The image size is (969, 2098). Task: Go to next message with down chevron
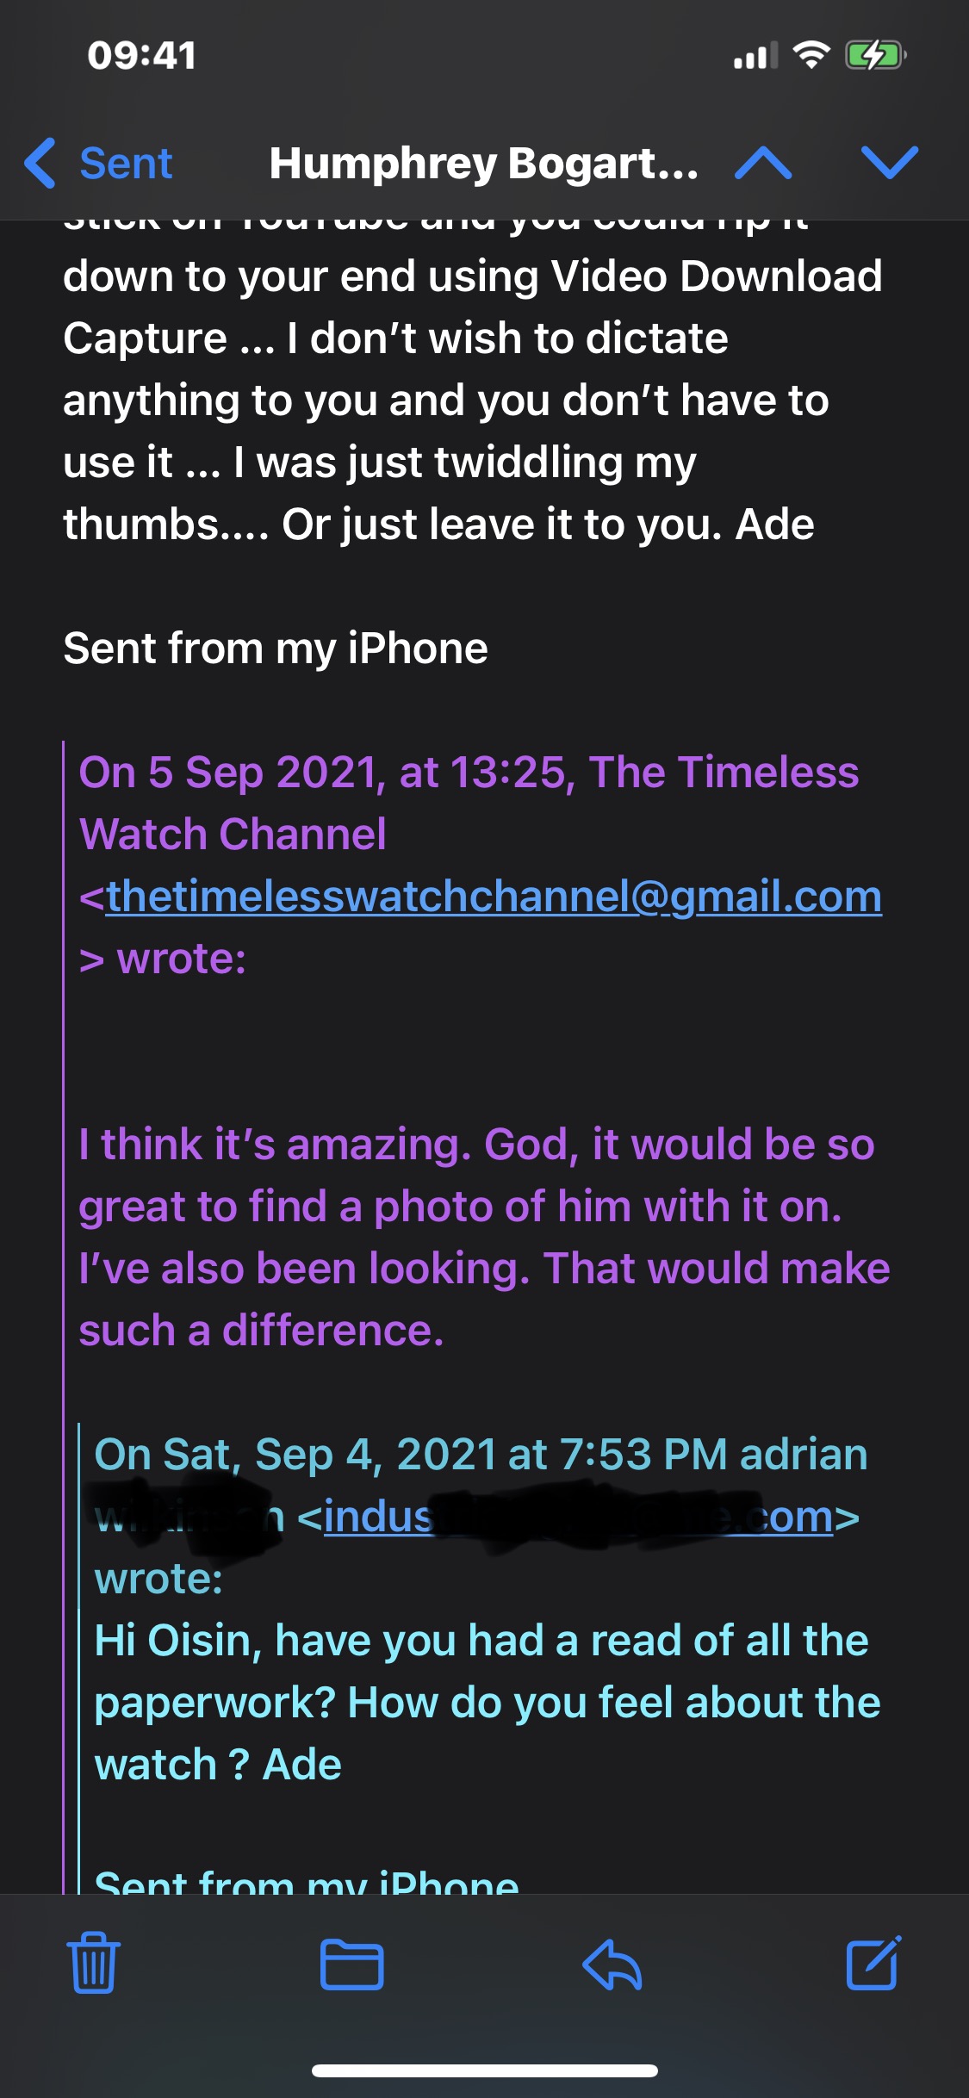(890, 163)
